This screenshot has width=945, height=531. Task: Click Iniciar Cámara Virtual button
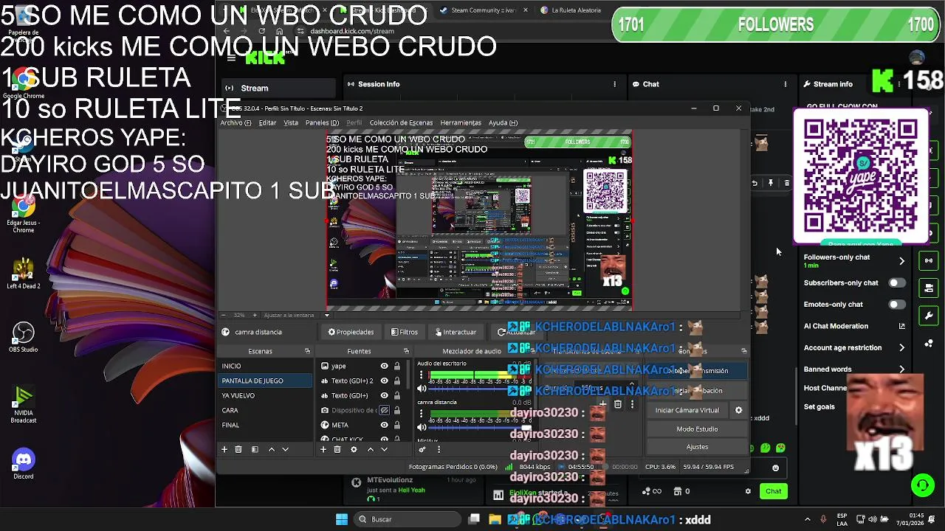[x=687, y=410]
